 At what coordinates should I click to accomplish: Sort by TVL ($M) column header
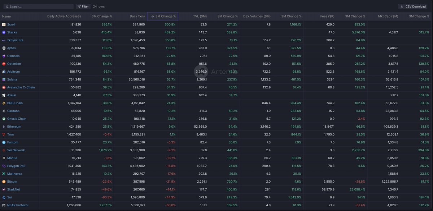click(x=200, y=16)
